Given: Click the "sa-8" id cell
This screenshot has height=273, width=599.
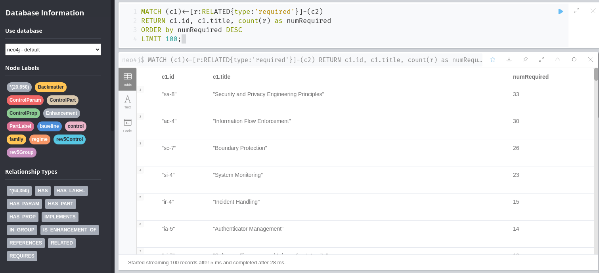Looking at the screenshot, I should pyautogui.click(x=169, y=94).
